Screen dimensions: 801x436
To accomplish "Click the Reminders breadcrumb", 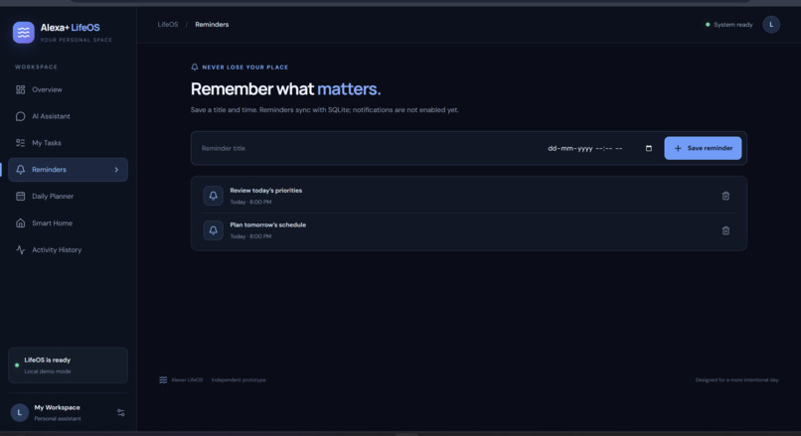I will (212, 25).
